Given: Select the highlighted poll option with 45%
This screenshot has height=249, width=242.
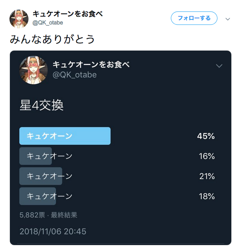Looking at the screenshot, I should click(x=65, y=136).
